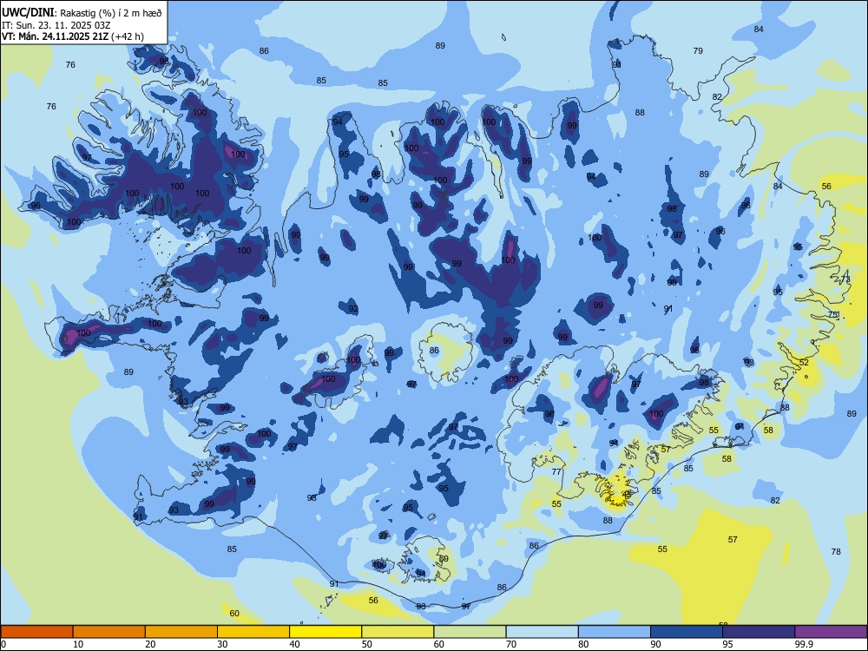Click the humidity value '79' on the map
Image resolution: width=868 pixels, height=651 pixels.
pos(698,51)
